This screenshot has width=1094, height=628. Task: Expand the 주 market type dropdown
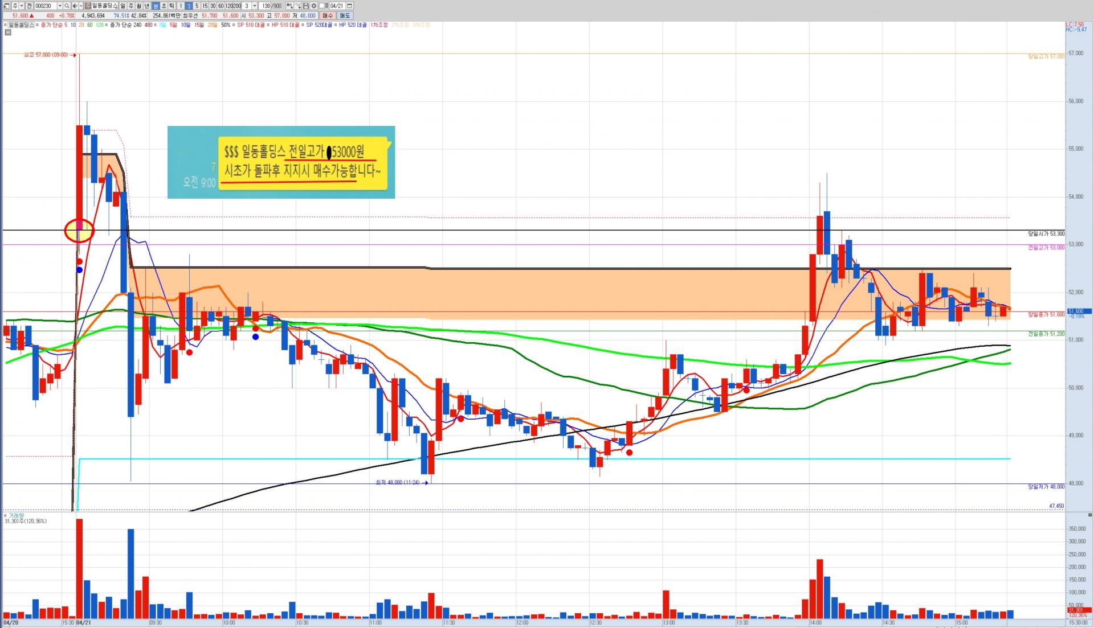22,6
